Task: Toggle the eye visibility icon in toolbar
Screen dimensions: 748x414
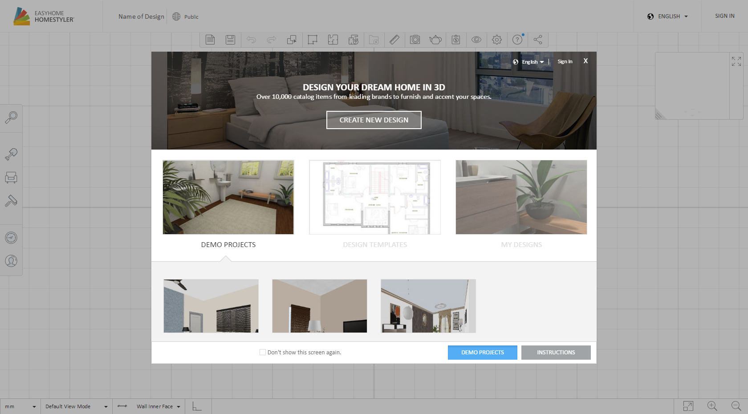Action: coord(476,40)
